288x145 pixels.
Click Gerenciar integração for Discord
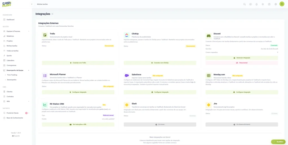242,58
